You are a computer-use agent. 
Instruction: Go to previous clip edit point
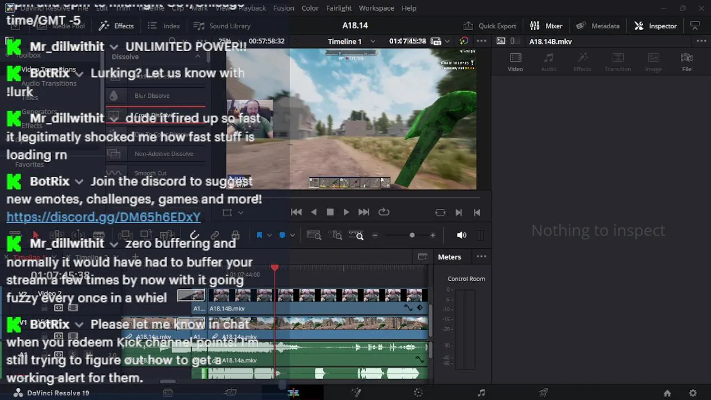[477, 212]
